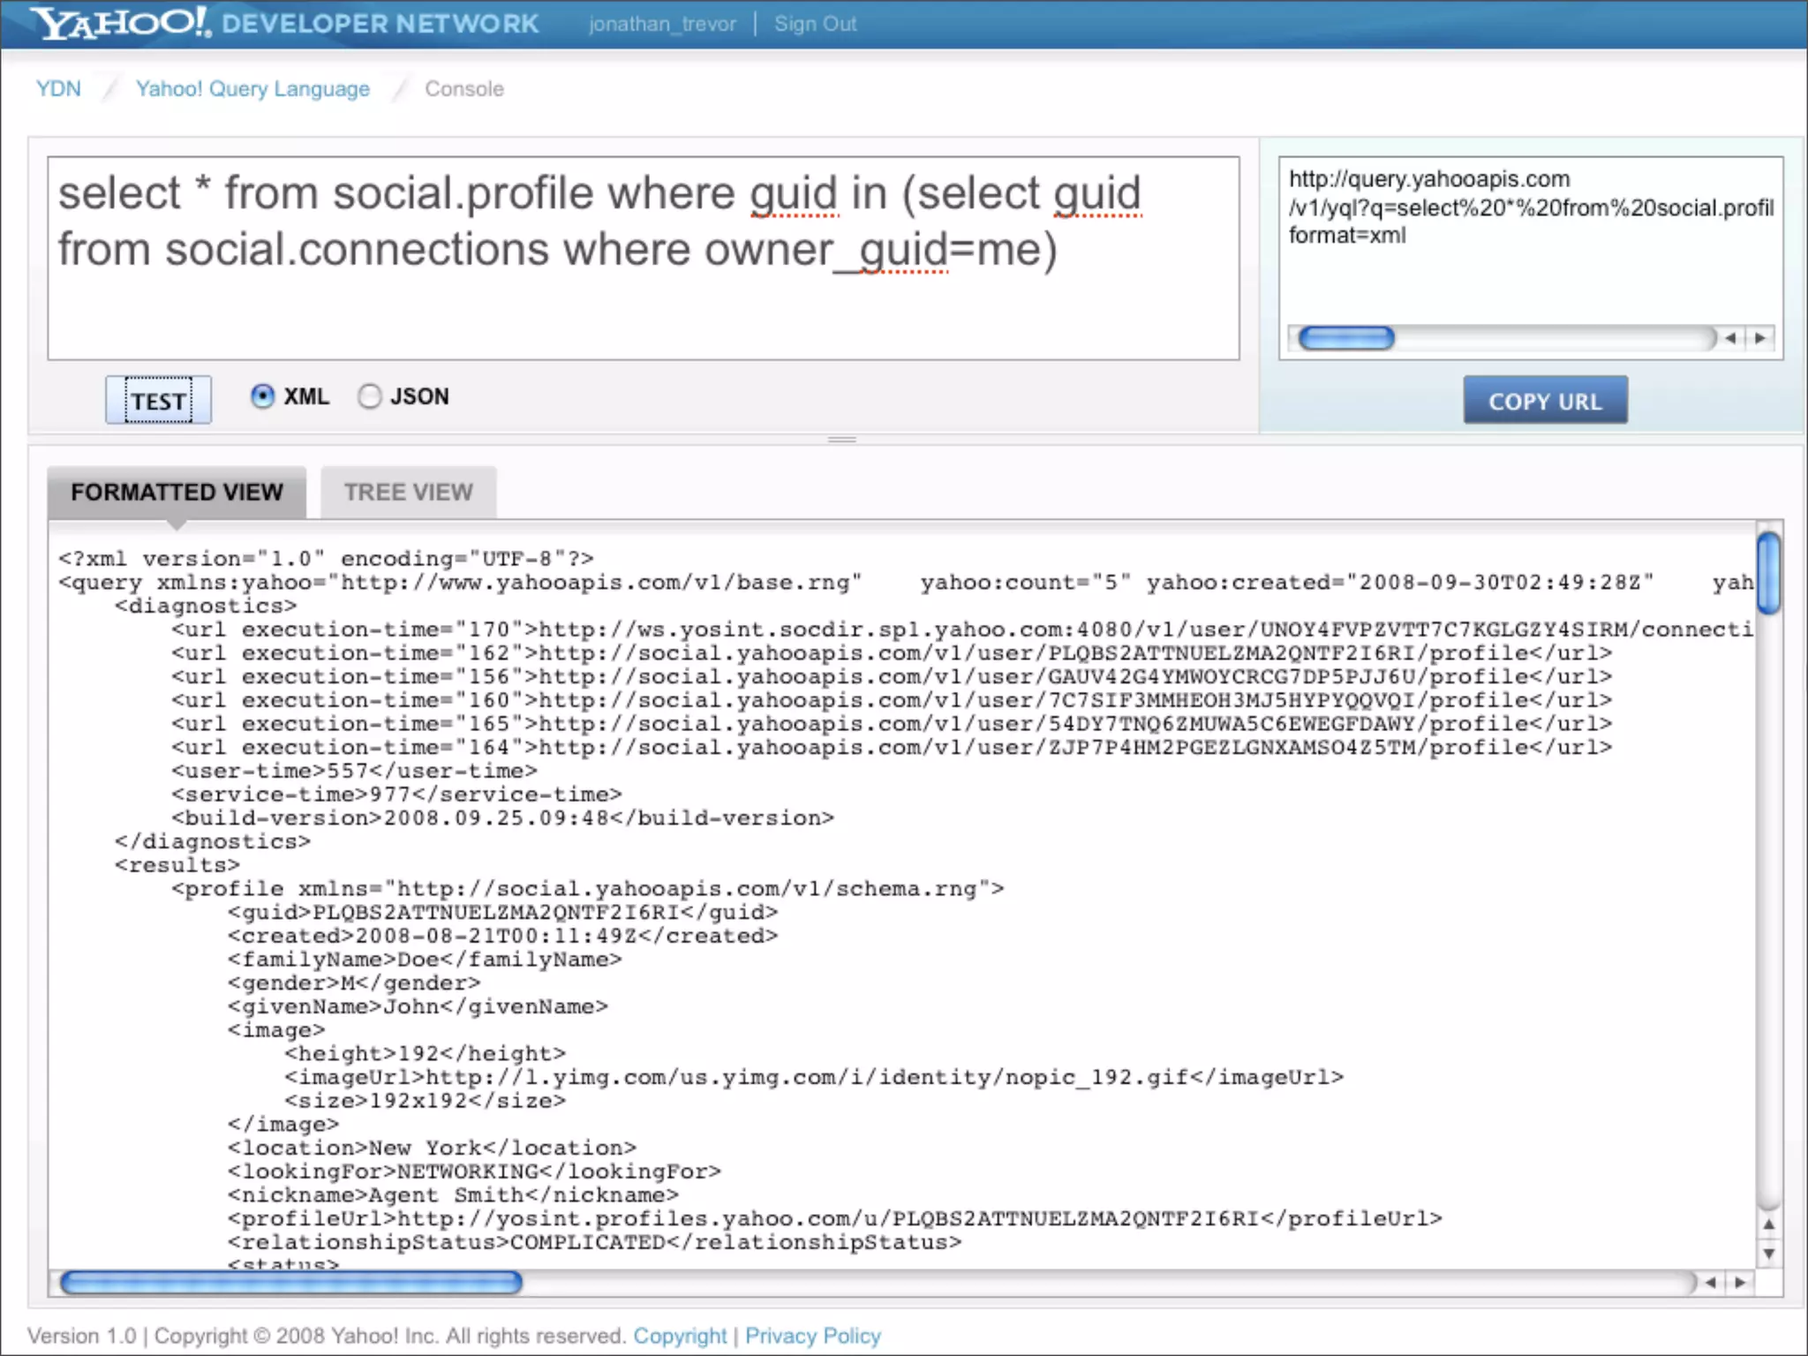Click the url line with execution-time 160
Viewport: 1808px width, 1356px height.
coord(892,700)
